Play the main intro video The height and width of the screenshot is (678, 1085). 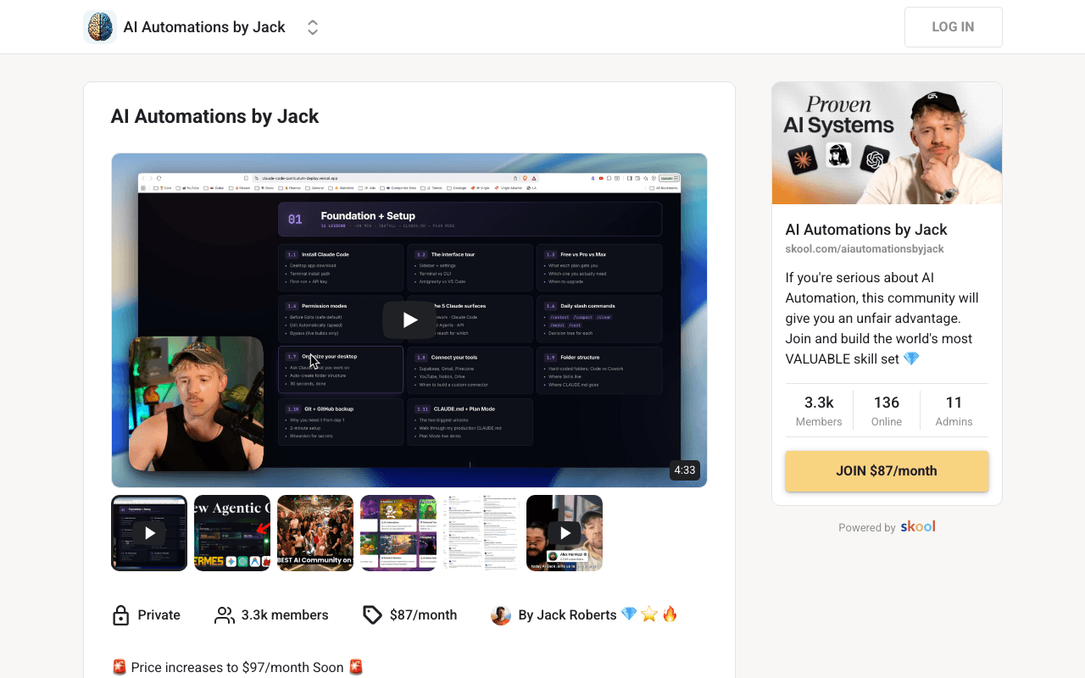tap(409, 320)
